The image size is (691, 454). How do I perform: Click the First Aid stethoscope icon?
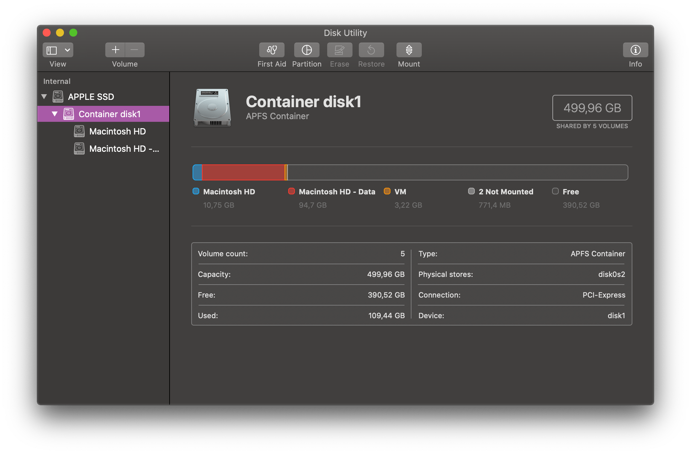pos(272,50)
